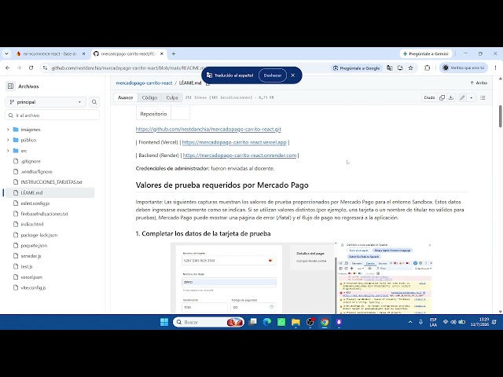
Task: Open the principal branch dropdown
Action: 46,102
